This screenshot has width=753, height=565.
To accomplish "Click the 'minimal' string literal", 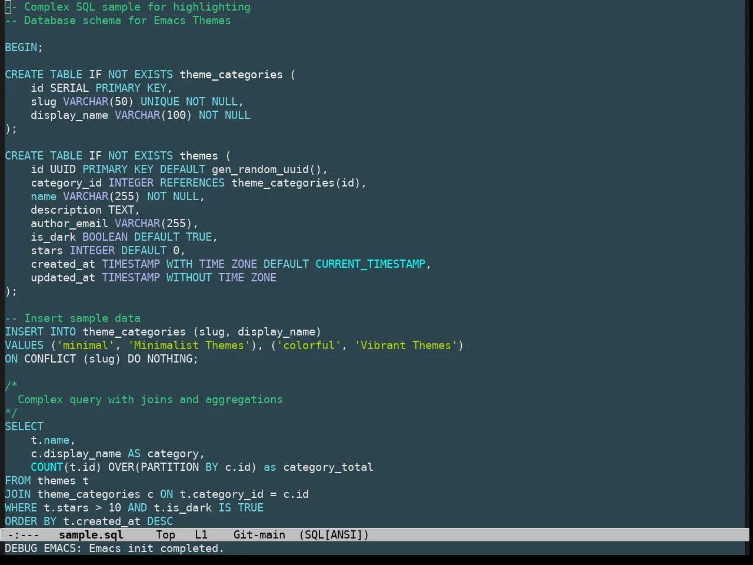I will pyautogui.click(x=85, y=345).
